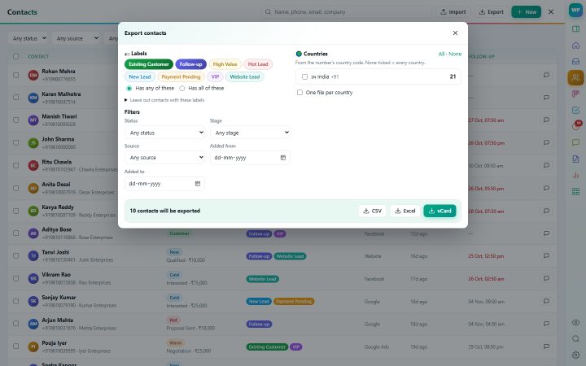Image resolution: width=586 pixels, height=366 pixels.
Task: Click None countries link
Action: point(455,54)
